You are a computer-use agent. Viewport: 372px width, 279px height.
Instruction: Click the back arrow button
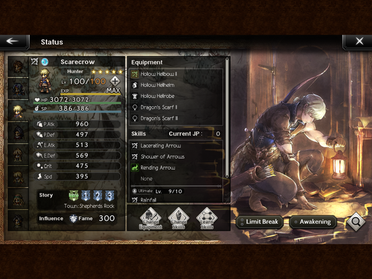pos(13,42)
